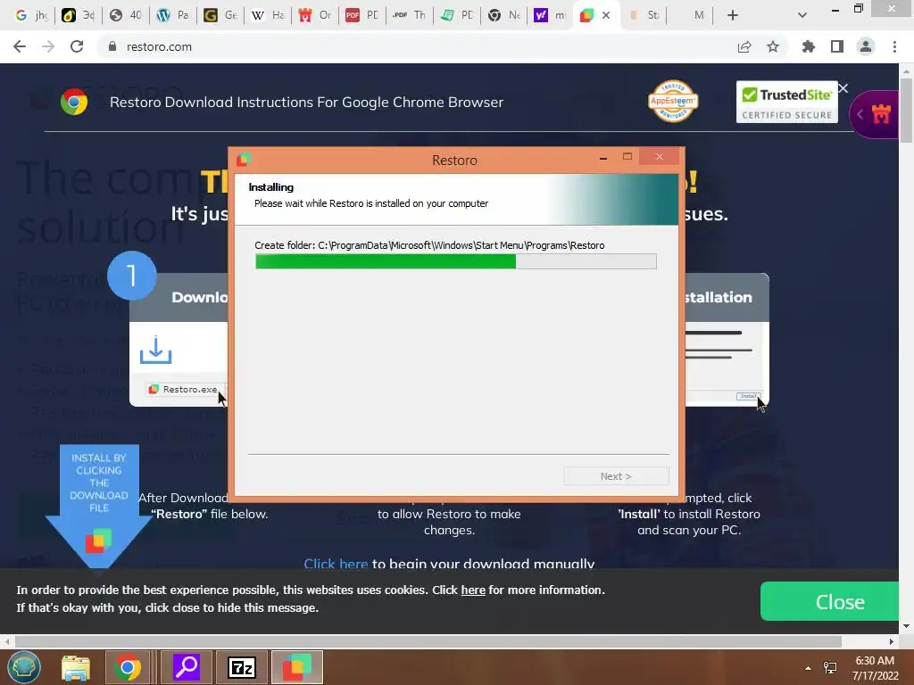Viewport: 914px width, 685px height.
Task: Toggle the Chrome side panel icon
Action: click(837, 46)
